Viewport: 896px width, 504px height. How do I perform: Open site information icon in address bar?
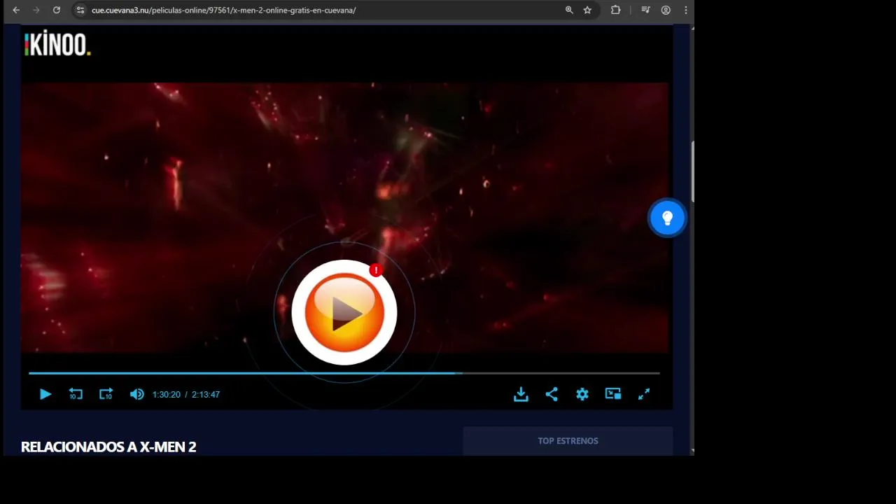tap(80, 10)
